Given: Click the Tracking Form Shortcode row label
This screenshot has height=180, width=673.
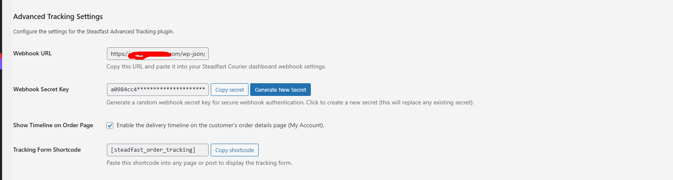Looking at the screenshot, I should coord(47,150).
